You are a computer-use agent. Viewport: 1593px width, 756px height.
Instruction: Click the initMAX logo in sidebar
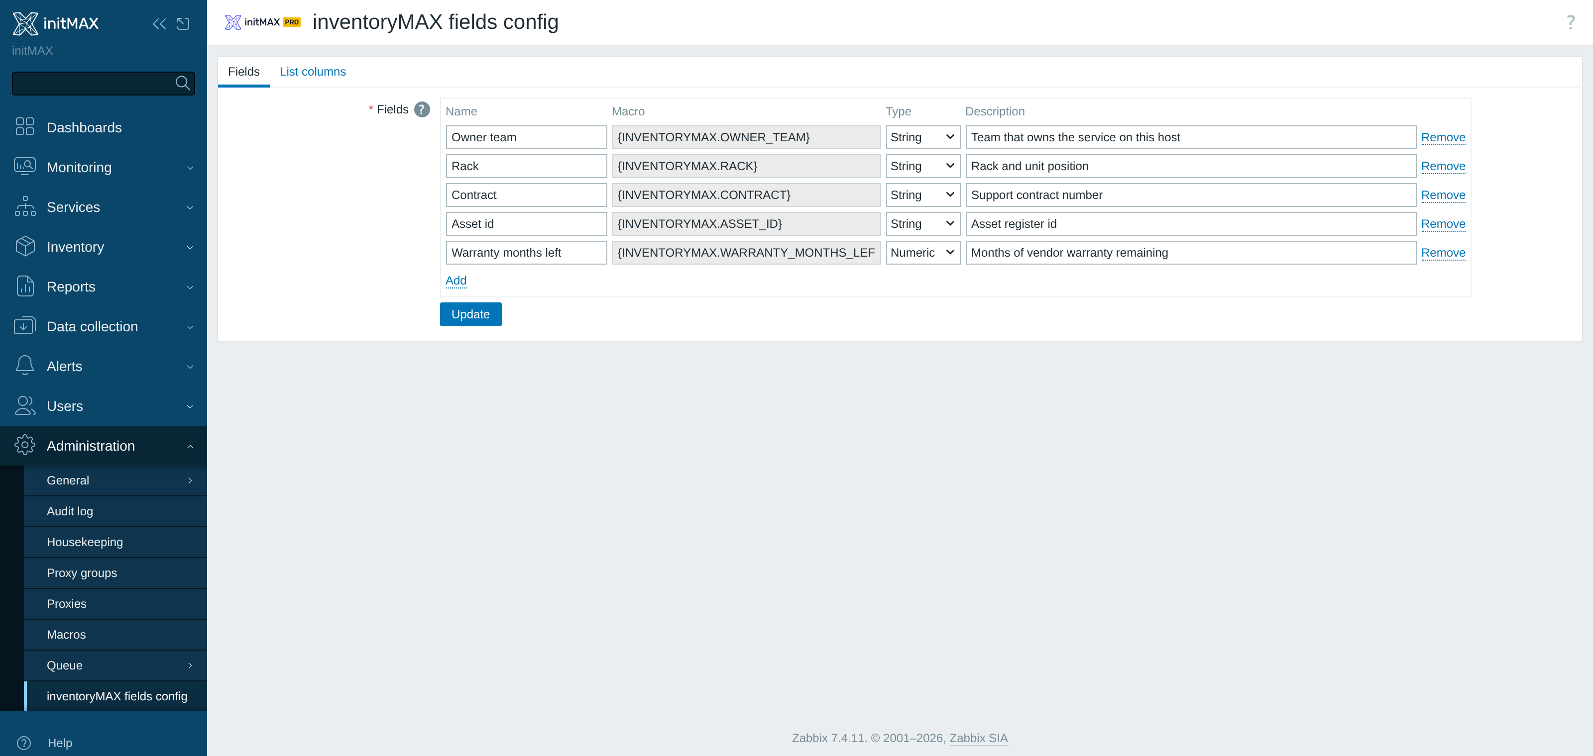[56, 23]
